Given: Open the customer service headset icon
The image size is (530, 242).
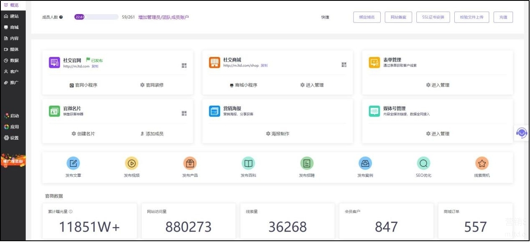Looking at the screenshot, I should click(x=521, y=133).
